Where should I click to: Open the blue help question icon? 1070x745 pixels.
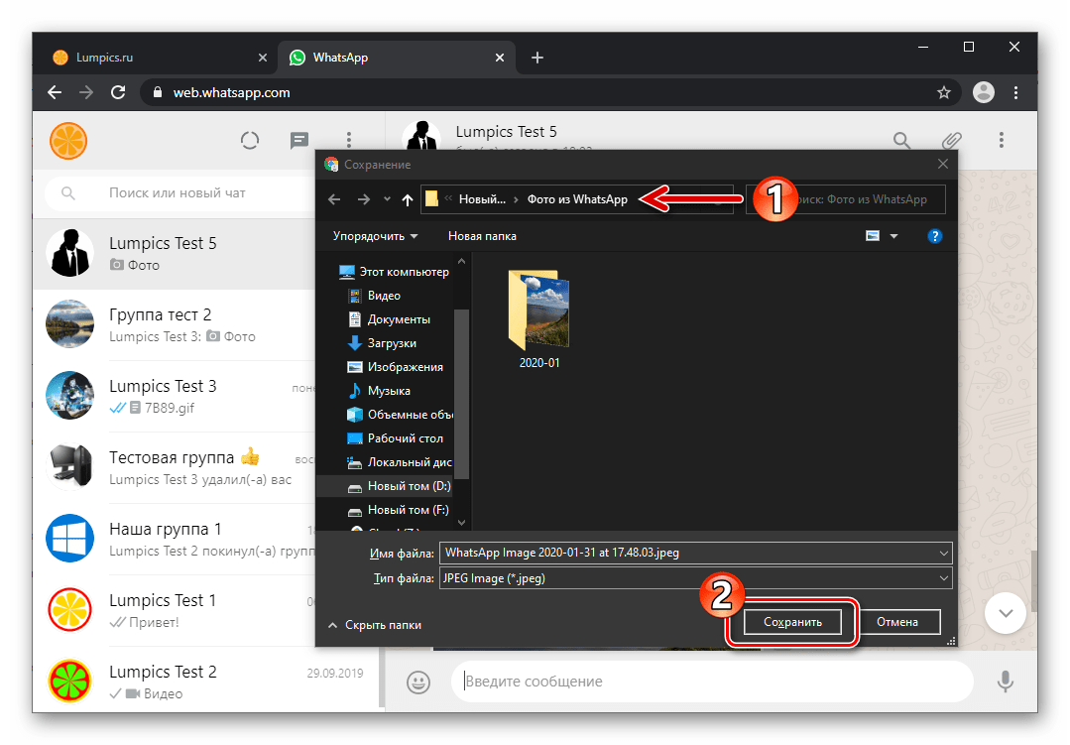[935, 236]
